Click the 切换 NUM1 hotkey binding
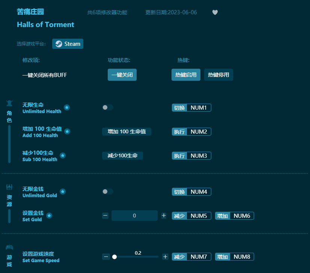310x273 pixels. pyautogui.click(x=191, y=107)
